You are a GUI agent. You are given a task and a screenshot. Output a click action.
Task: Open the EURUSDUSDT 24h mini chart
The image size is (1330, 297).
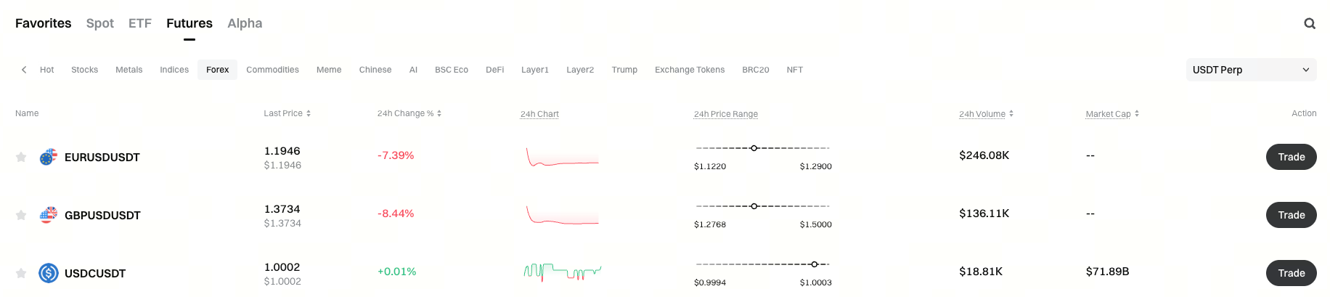pos(563,157)
